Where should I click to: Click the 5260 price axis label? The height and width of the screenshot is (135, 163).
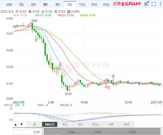pyautogui.click(x=9, y=50)
